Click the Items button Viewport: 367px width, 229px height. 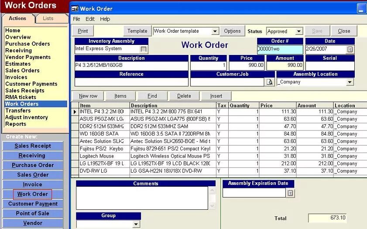coord(120,96)
